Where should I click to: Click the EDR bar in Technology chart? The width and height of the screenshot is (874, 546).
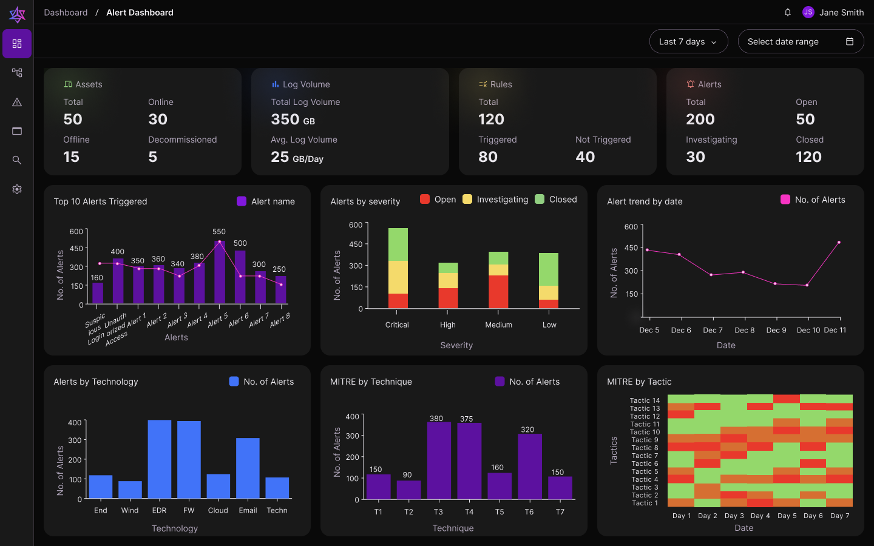(160, 459)
